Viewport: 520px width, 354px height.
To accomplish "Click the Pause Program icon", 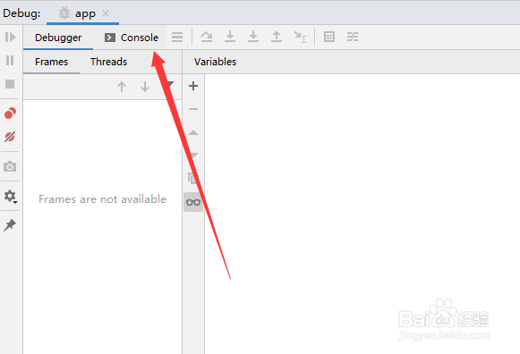I will (10, 60).
